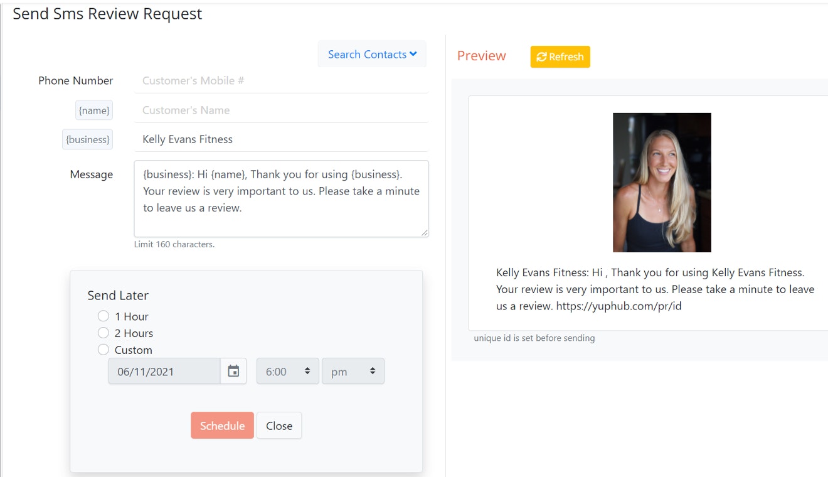Open the am/pm selector dropdown
The width and height of the screenshot is (828, 477).
pos(353,371)
